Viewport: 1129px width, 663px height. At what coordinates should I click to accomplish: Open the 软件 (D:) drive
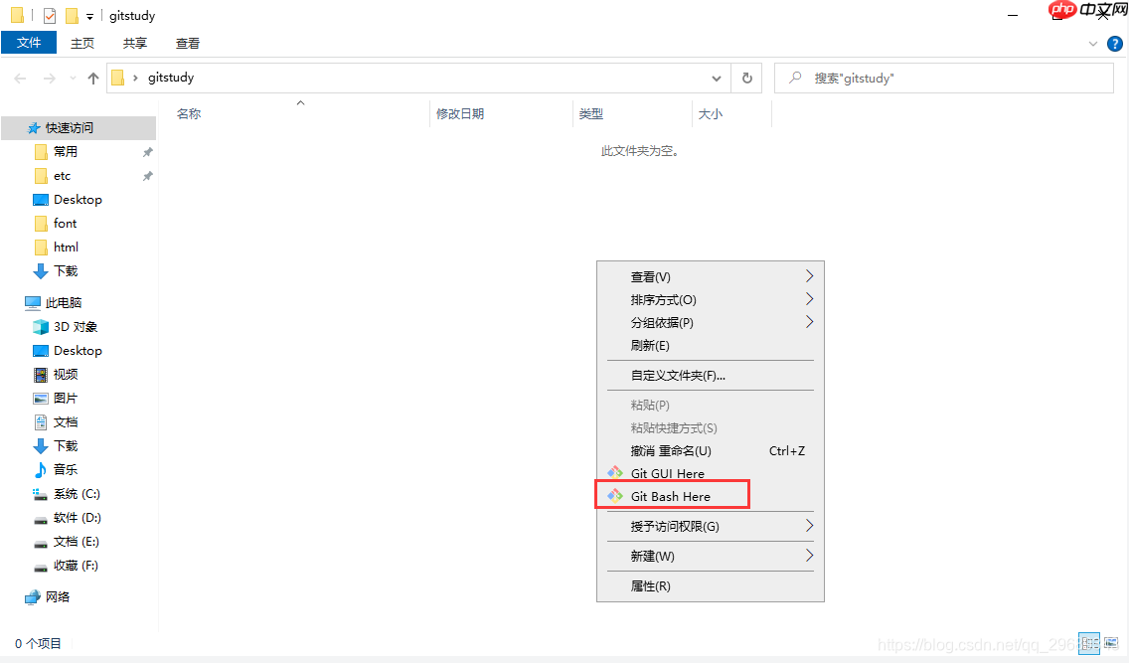pyautogui.click(x=79, y=518)
